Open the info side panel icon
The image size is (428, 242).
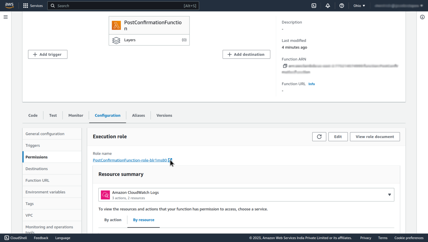[x=422, y=17]
